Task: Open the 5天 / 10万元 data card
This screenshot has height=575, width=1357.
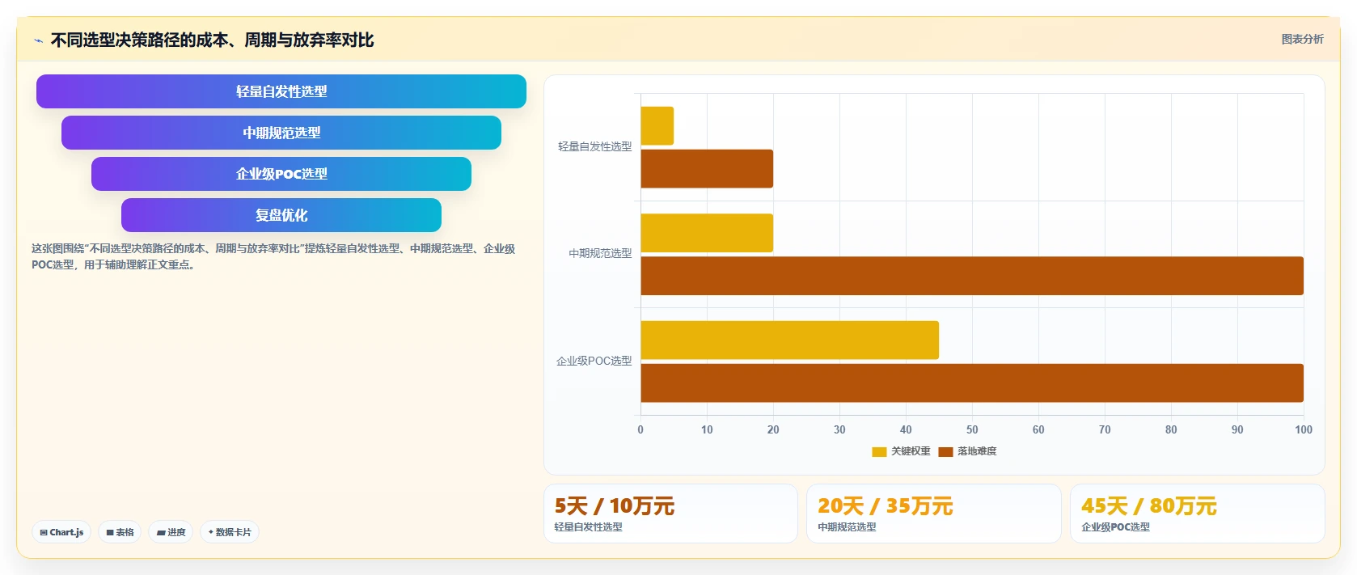Action: 670,514
